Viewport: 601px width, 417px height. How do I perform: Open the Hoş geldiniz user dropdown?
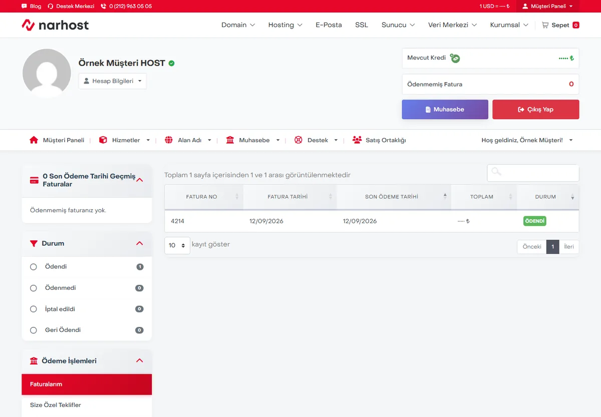tap(527, 140)
